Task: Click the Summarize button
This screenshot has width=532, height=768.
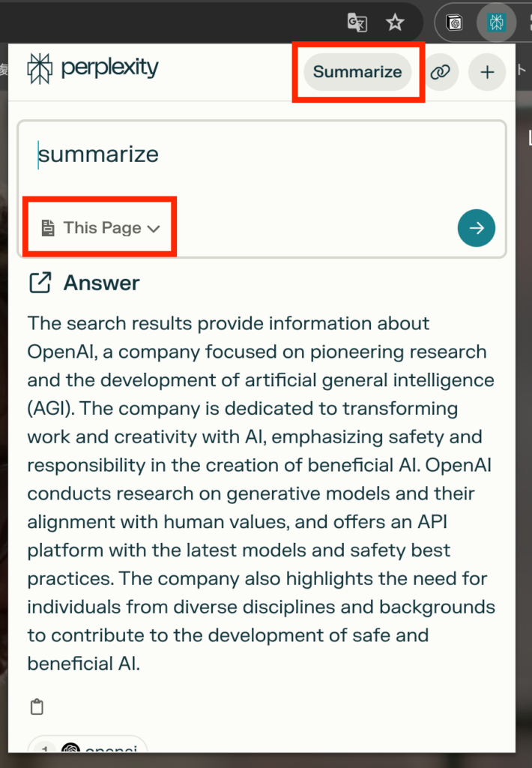Action: 357,72
